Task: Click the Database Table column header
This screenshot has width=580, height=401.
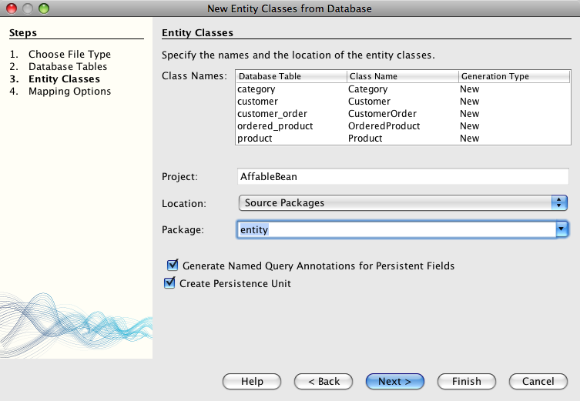Action: tap(290, 77)
